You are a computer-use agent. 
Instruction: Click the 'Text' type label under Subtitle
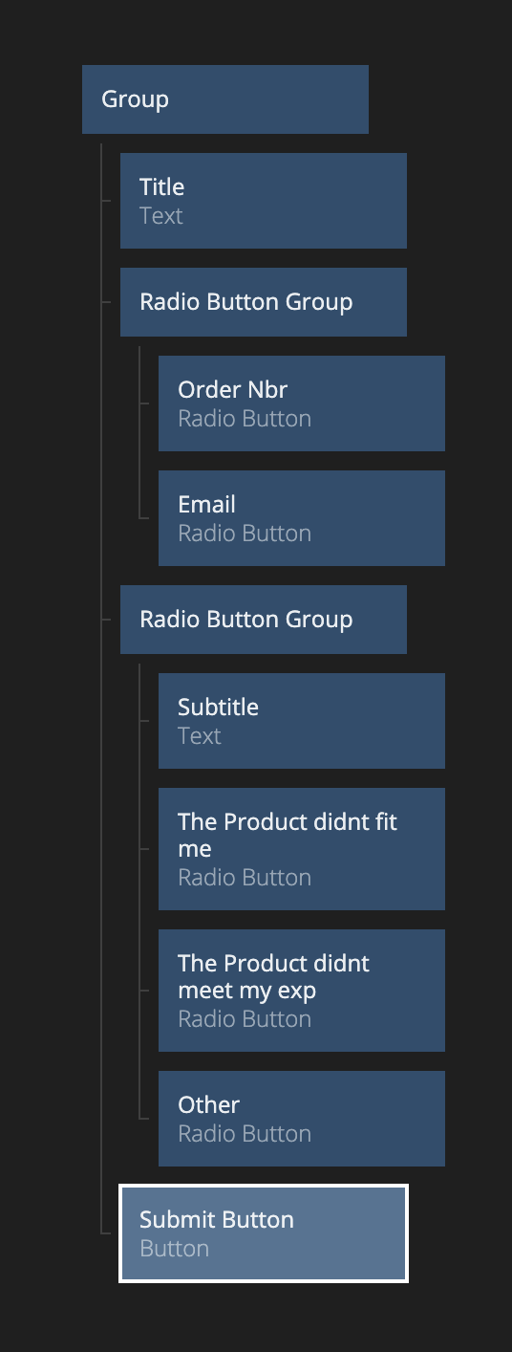(199, 736)
